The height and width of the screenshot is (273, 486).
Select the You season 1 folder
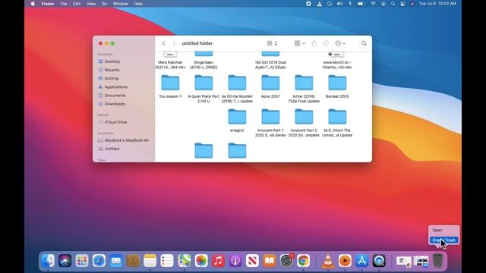[x=170, y=83]
